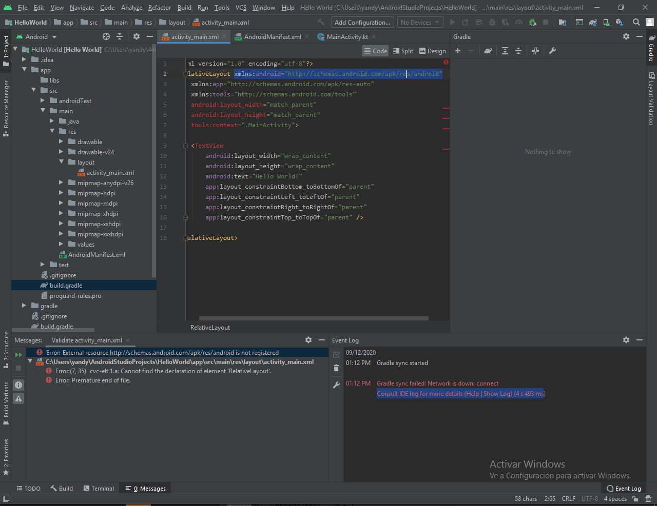Open Gradle panel gear options

(x=626, y=36)
